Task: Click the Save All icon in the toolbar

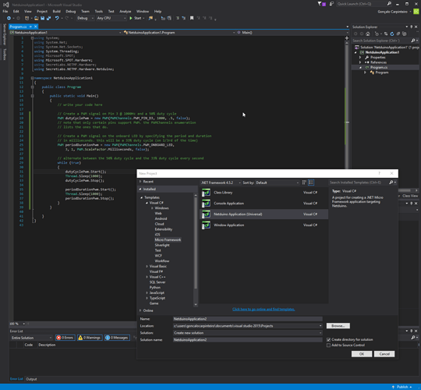Action: 49,18
